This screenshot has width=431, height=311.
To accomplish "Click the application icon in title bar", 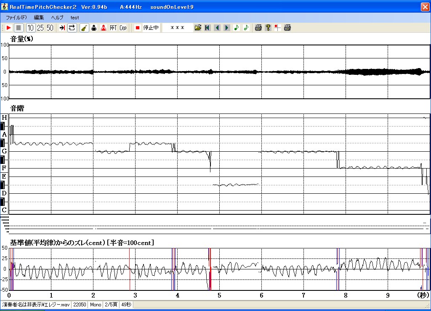I will (4, 7).
